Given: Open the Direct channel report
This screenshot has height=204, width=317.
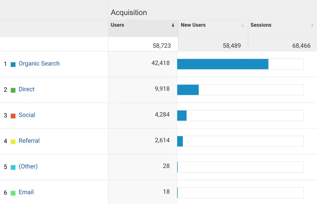Looking at the screenshot, I should [26, 89].
